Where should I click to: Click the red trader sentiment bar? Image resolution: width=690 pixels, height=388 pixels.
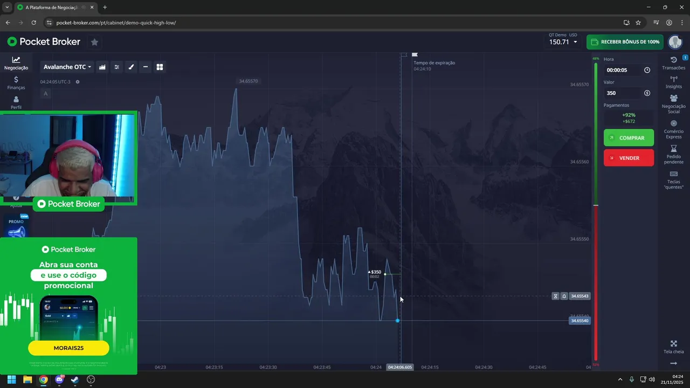[x=596, y=283]
